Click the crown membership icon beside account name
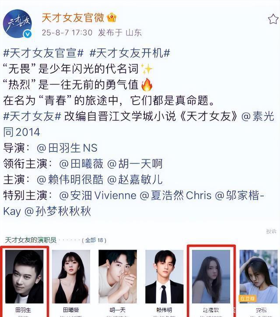Image resolution: width=280 pixels, height=317 pixels. pos(112,18)
